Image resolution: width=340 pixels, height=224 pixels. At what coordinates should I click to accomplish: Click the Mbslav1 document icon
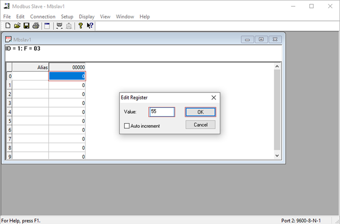(8, 40)
